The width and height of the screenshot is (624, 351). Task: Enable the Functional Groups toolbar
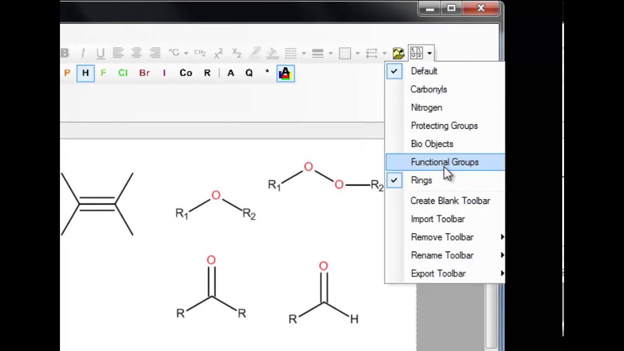point(445,162)
